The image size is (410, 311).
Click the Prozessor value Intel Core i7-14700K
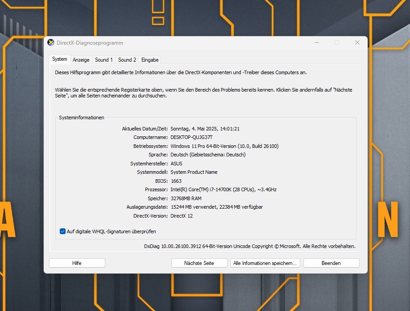point(223,189)
